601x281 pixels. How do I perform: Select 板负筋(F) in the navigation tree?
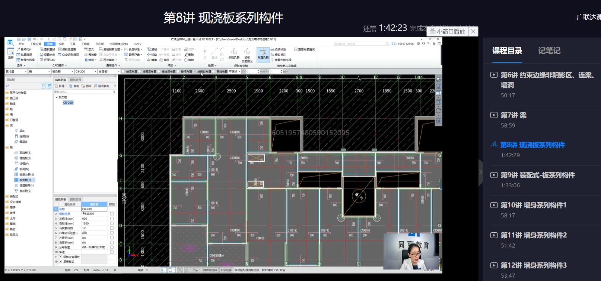tap(25, 180)
